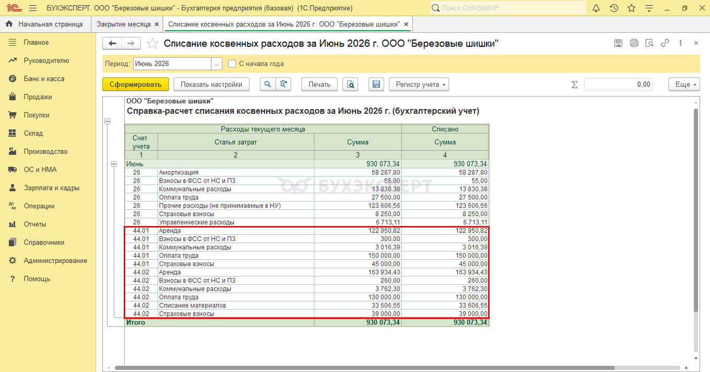Open the Регистр учета dropdown

pos(419,85)
